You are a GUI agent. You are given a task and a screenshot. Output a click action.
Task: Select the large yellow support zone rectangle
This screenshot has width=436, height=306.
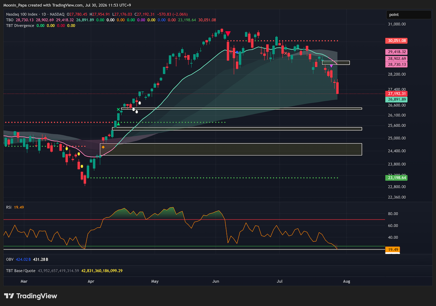coord(231,150)
